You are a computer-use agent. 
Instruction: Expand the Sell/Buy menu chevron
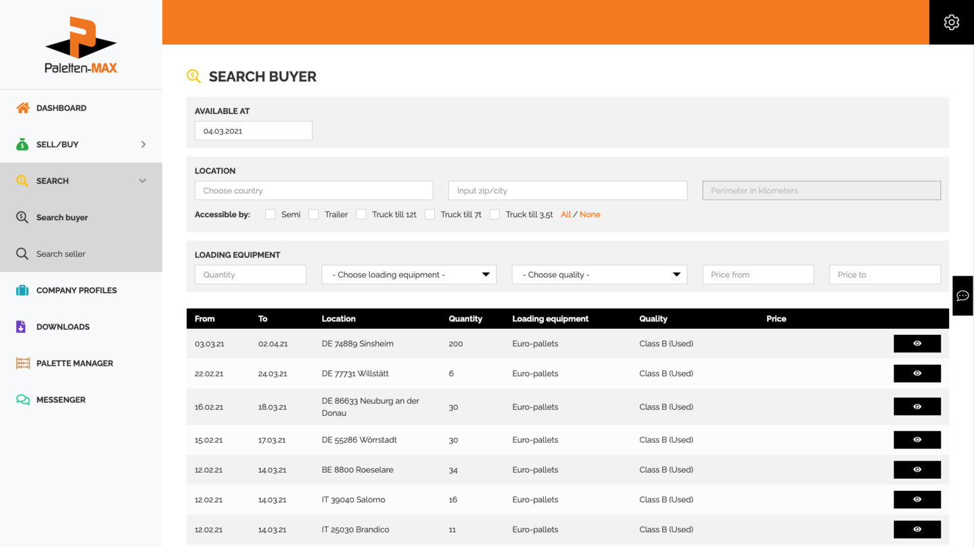click(143, 145)
